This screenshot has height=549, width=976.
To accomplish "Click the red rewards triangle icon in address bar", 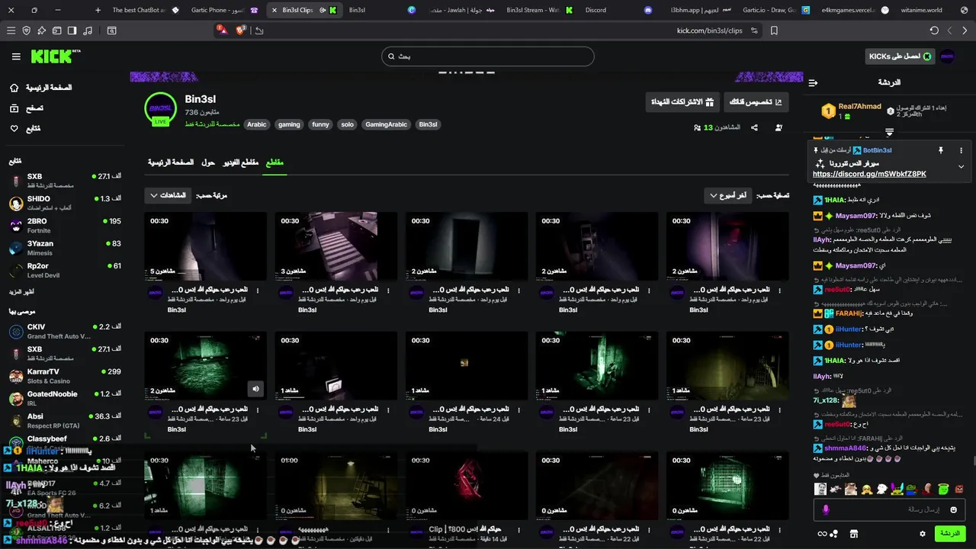I will pos(222,30).
